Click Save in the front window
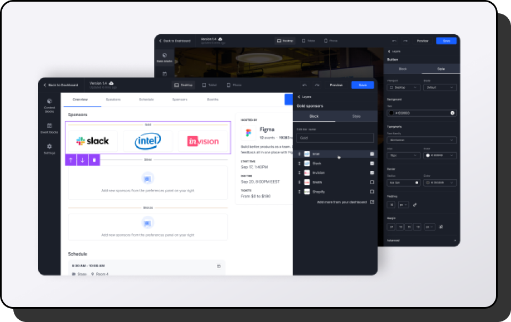The image size is (511, 322). tap(363, 85)
